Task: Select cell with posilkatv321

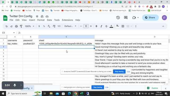Action: [x=31, y=44]
